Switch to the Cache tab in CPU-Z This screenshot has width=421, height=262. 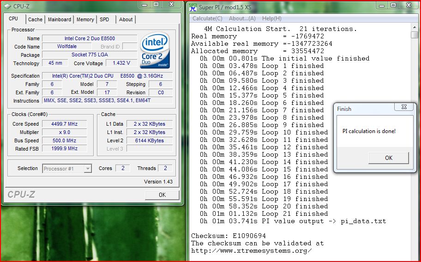coord(35,19)
